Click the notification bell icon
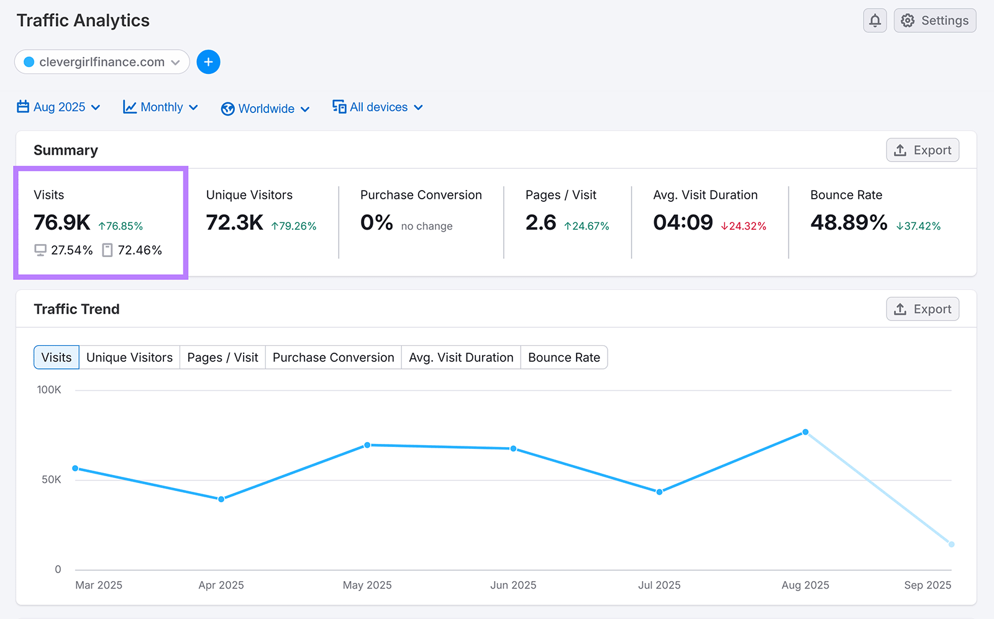This screenshot has width=994, height=619. (875, 20)
